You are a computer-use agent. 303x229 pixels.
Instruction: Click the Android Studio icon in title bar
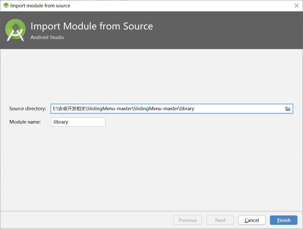[x=6, y=5]
